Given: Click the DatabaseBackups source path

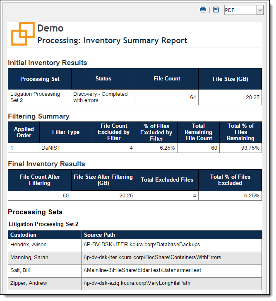Looking at the screenshot, I should click(142, 245).
